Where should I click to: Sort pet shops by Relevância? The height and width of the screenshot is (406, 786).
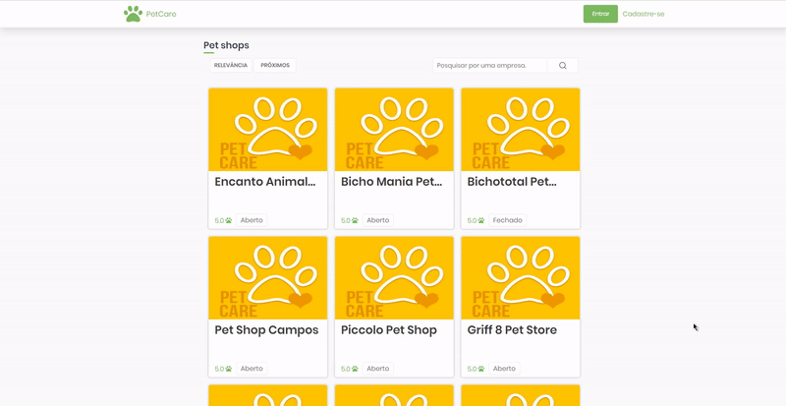(x=231, y=65)
